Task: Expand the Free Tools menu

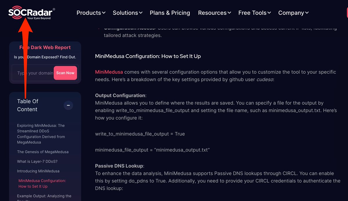Action: coord(255,13)
